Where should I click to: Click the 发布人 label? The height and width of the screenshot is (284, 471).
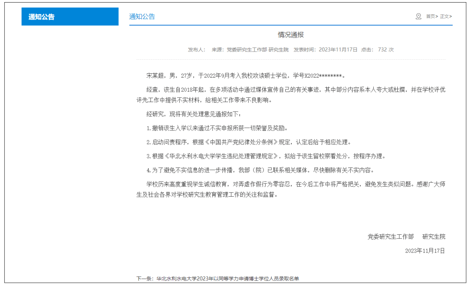197,50
